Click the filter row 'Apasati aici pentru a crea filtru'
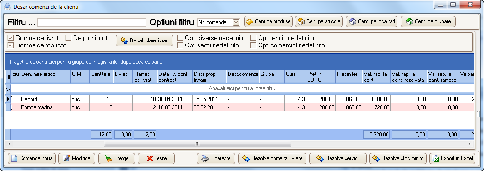The height and width of the screenshot is (171, 484). click(242, 88)
